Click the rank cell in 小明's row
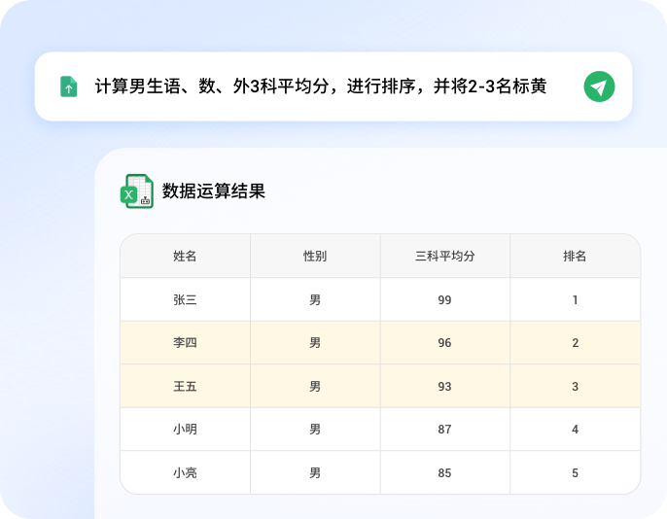667x519 pixels. tap(575, 429)
